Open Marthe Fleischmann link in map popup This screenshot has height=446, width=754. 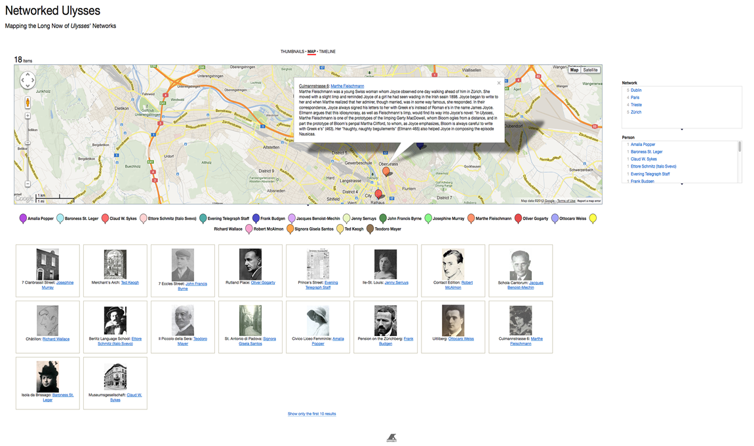(347, 86)
